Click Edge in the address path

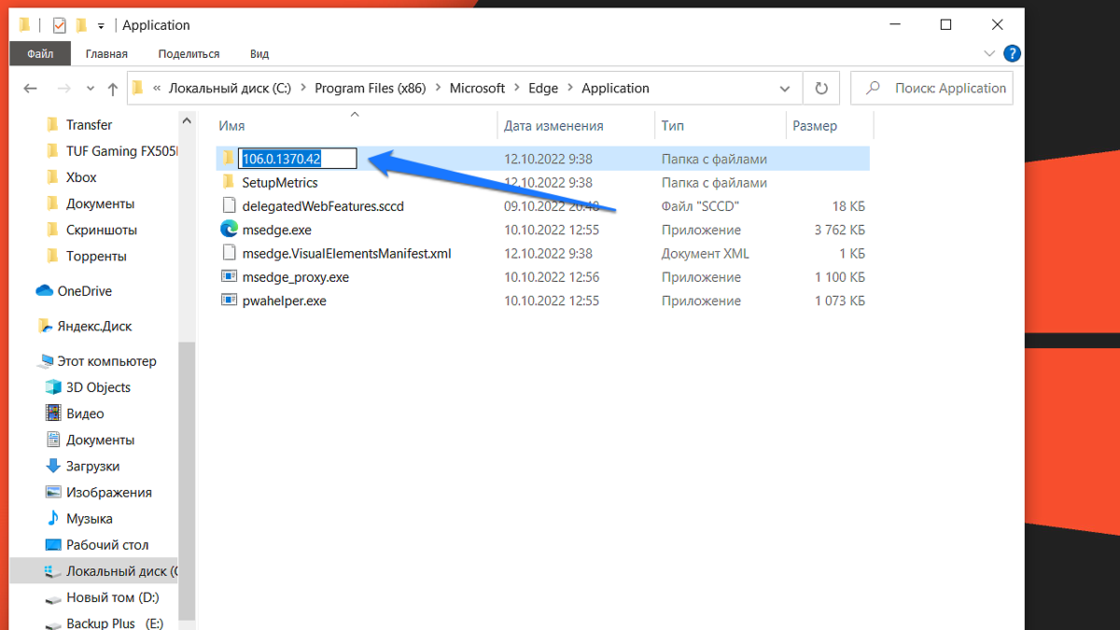tap(543, 88)
